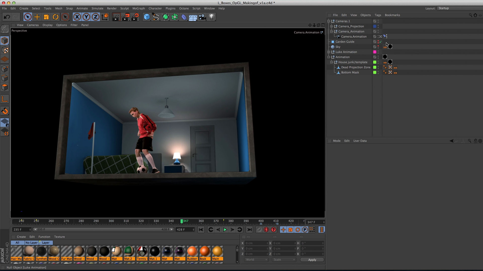Open the World coordinate dropdown

coord(256,260)
